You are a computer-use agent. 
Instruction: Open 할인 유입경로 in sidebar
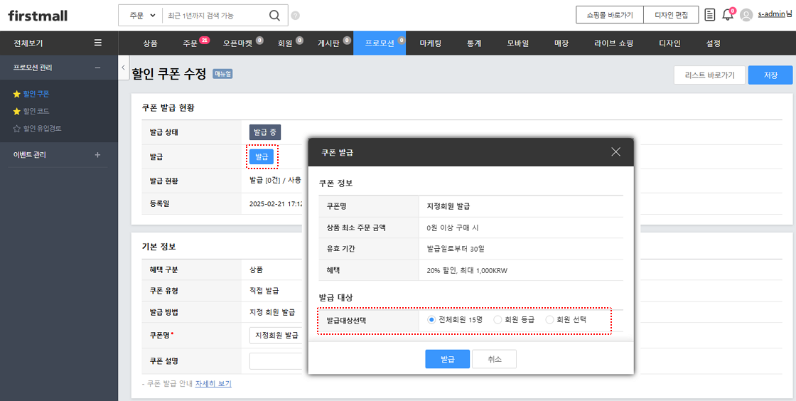pos(42,129)
